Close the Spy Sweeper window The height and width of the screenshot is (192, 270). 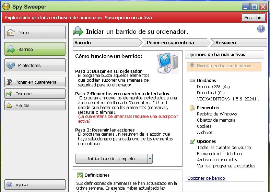[x=263, y=7]
